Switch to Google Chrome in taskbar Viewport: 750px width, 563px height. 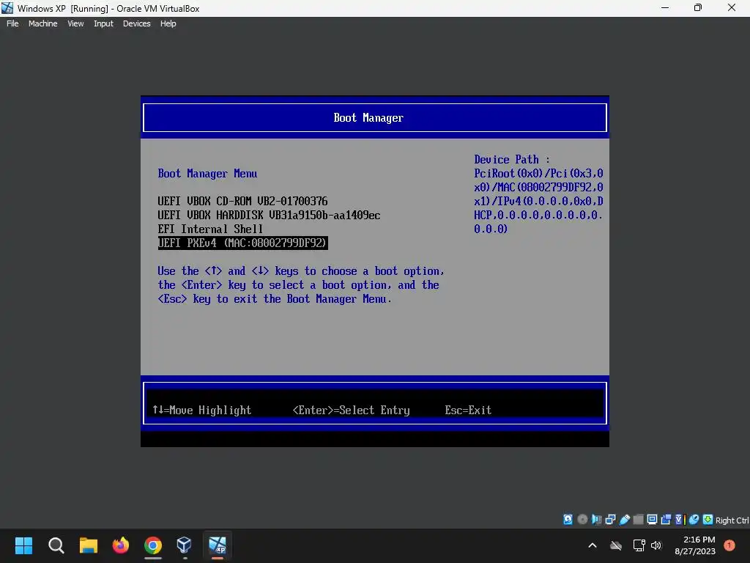153,545
